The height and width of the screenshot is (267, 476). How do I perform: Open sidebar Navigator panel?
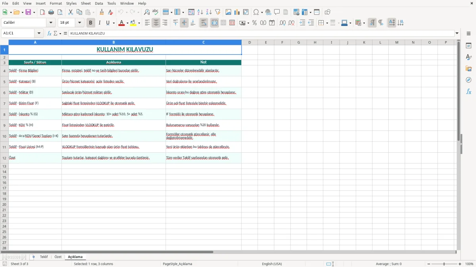point(468,80)
